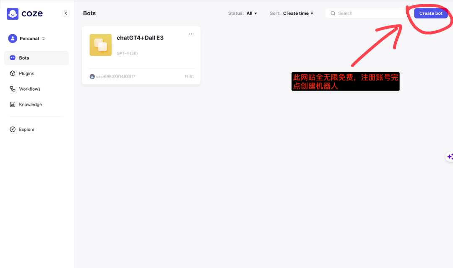Click the Personal account avatar icon
Screen dimensions: 453x268
tap(13, 39)
